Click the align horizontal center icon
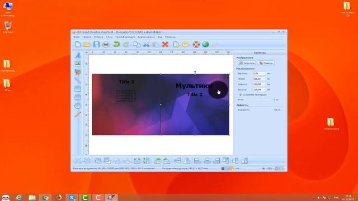358x201 pixels. 207,161
